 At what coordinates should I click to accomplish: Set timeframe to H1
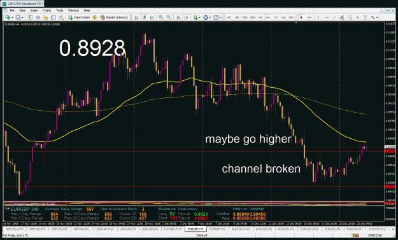click(260, 17)
